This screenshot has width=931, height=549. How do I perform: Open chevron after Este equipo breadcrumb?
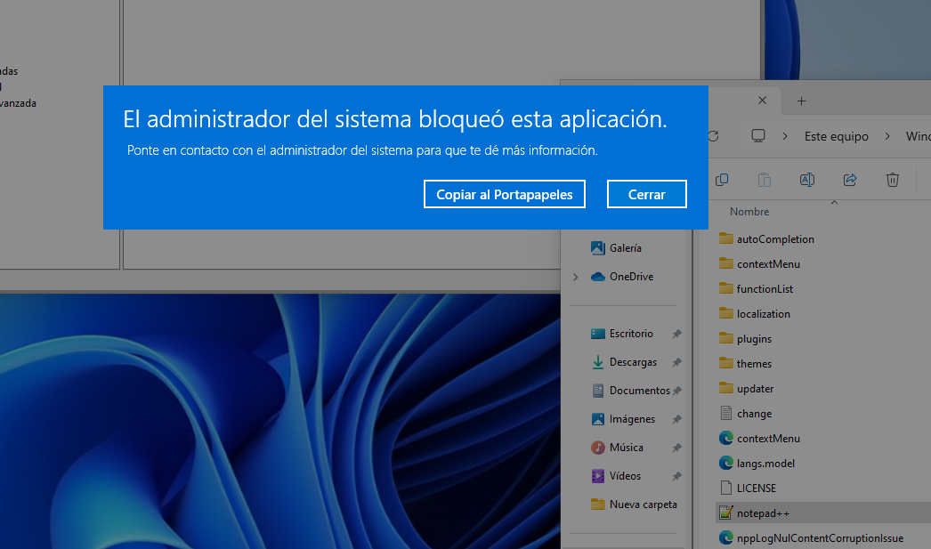tap(887, 136)
